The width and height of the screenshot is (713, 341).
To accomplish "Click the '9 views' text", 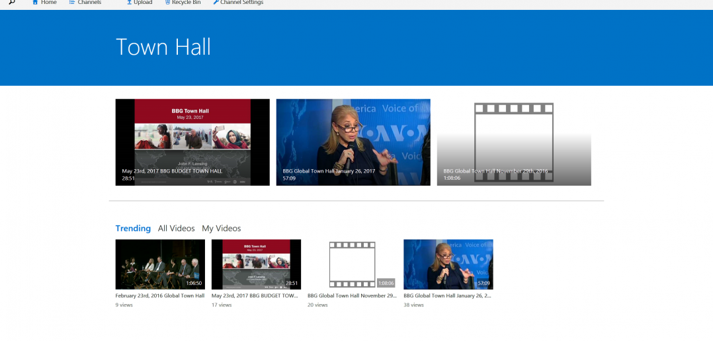I will click(x=124, y=305).
